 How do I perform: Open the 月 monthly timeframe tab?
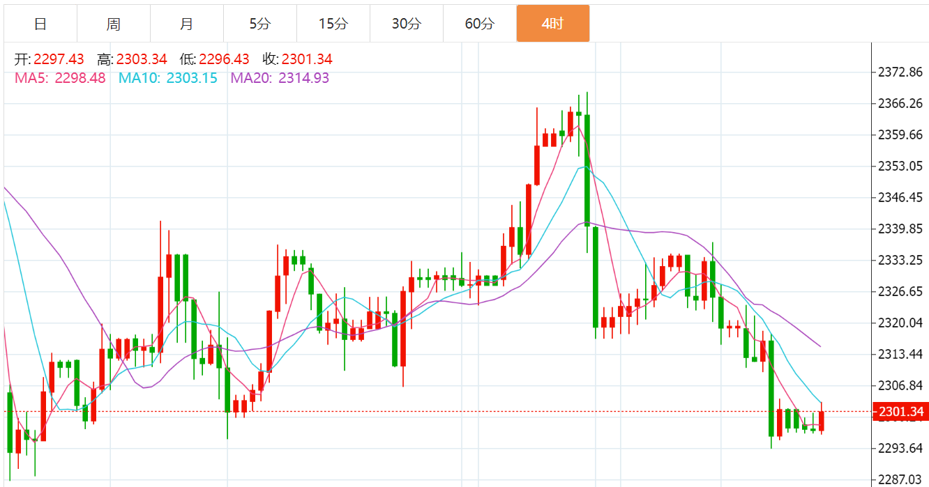tap(187, 24)
